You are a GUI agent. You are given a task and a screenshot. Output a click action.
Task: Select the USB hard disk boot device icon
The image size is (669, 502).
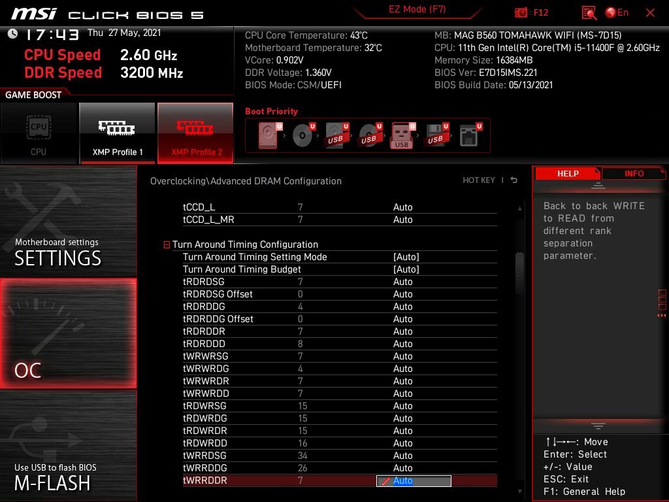[336, 135]
